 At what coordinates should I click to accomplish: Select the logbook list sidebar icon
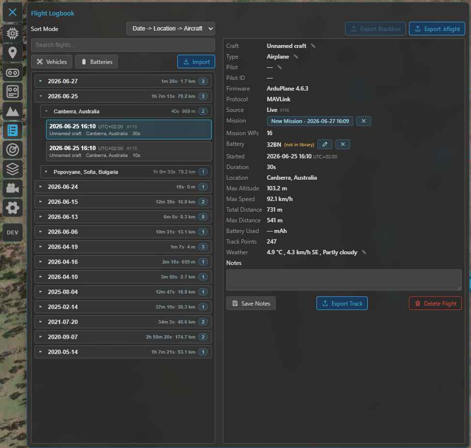pyautogui.click(x=12, y=130)
